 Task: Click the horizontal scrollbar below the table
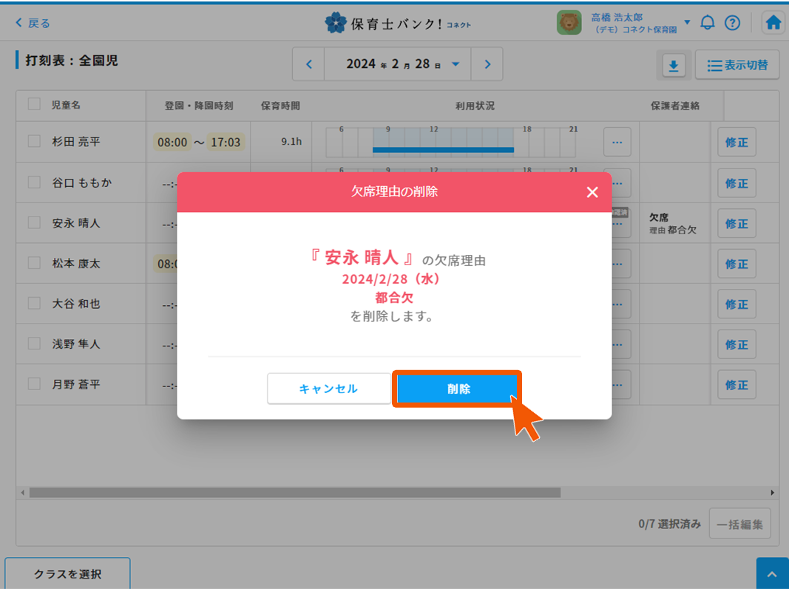click(x=294, y=493)
